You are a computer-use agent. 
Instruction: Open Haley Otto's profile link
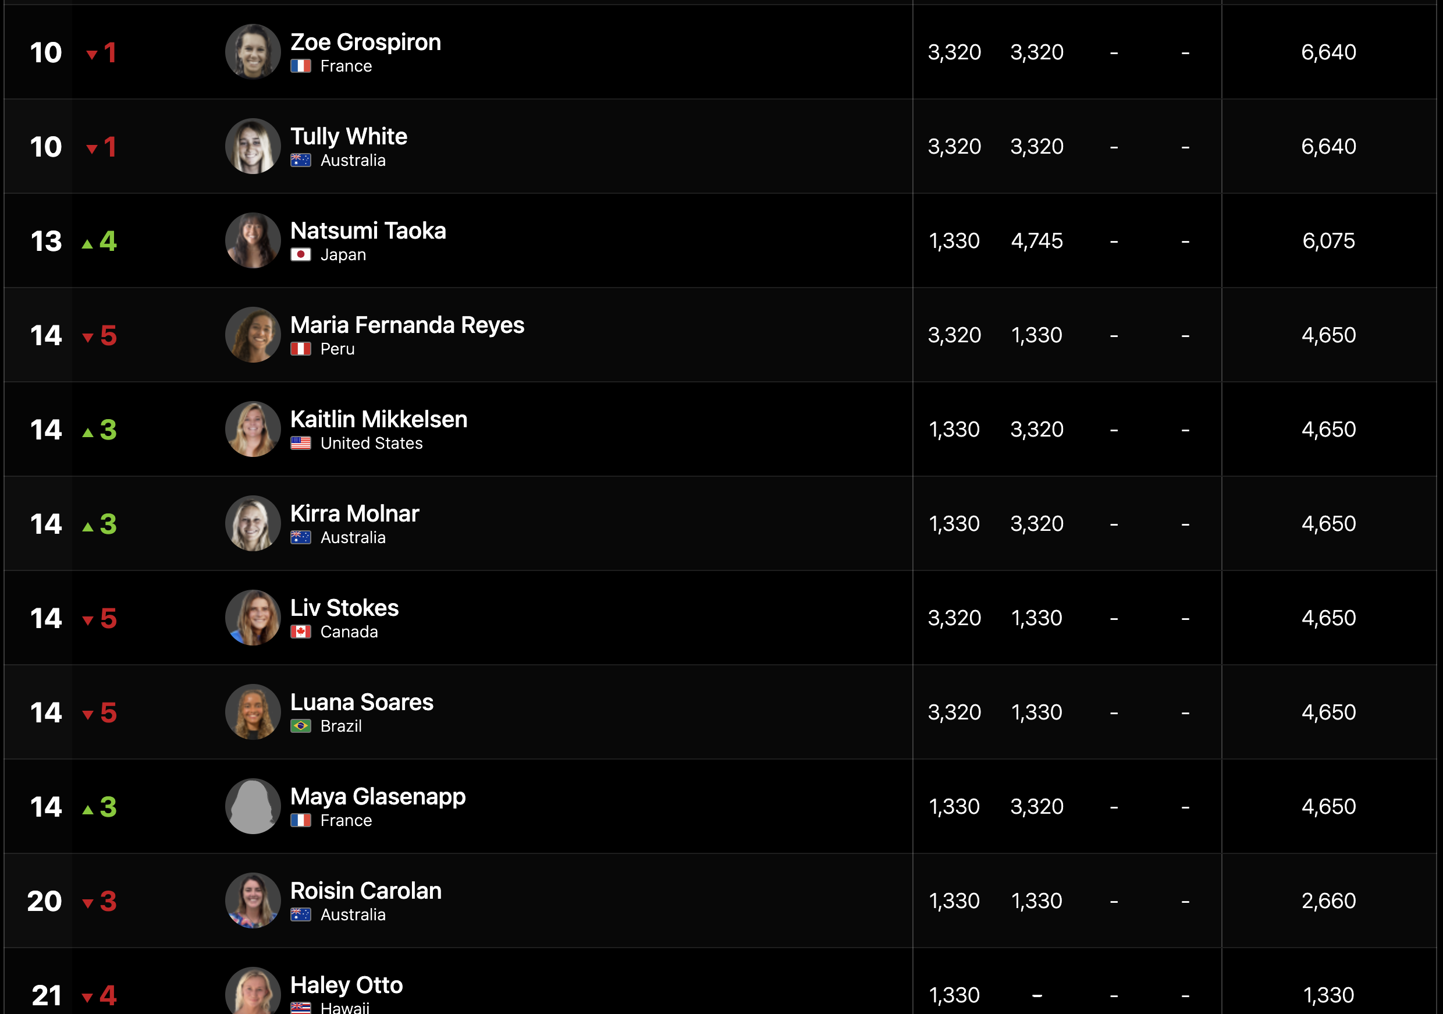[x=346, y=985]
